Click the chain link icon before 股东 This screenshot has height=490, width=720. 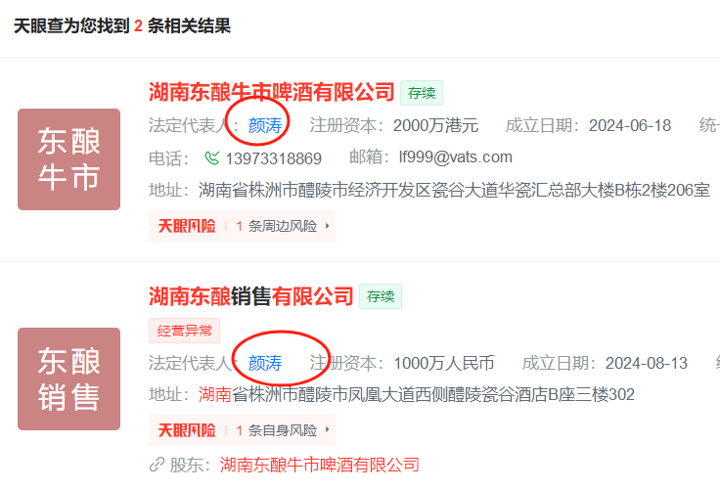click(157, 465)
